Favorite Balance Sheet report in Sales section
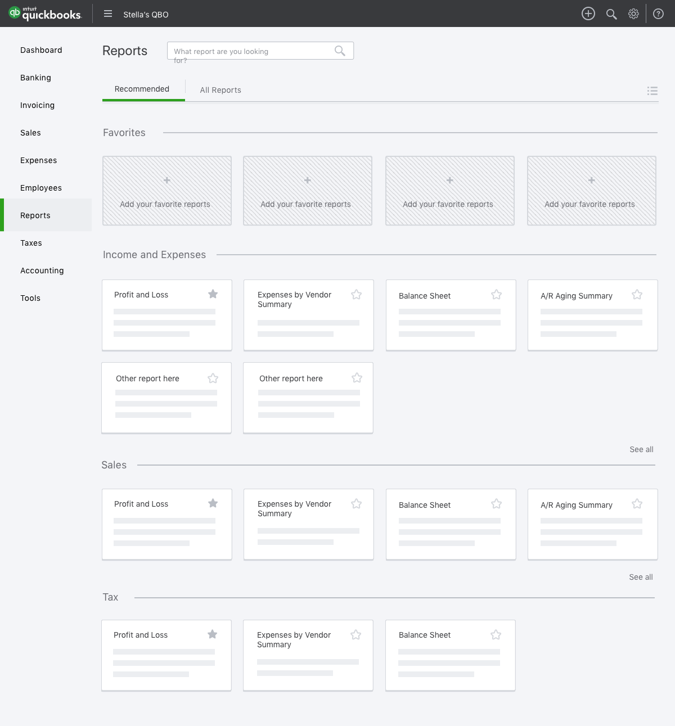Image resolution: width=675 pixels, height=726 pixels. click(496, 504)
